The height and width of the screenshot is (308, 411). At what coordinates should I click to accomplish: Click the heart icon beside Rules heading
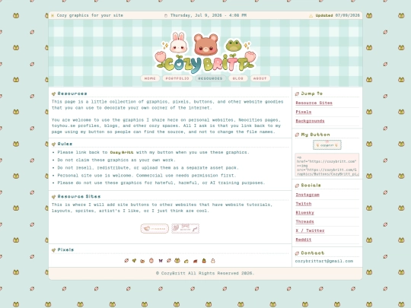click(x=53, y=144)
